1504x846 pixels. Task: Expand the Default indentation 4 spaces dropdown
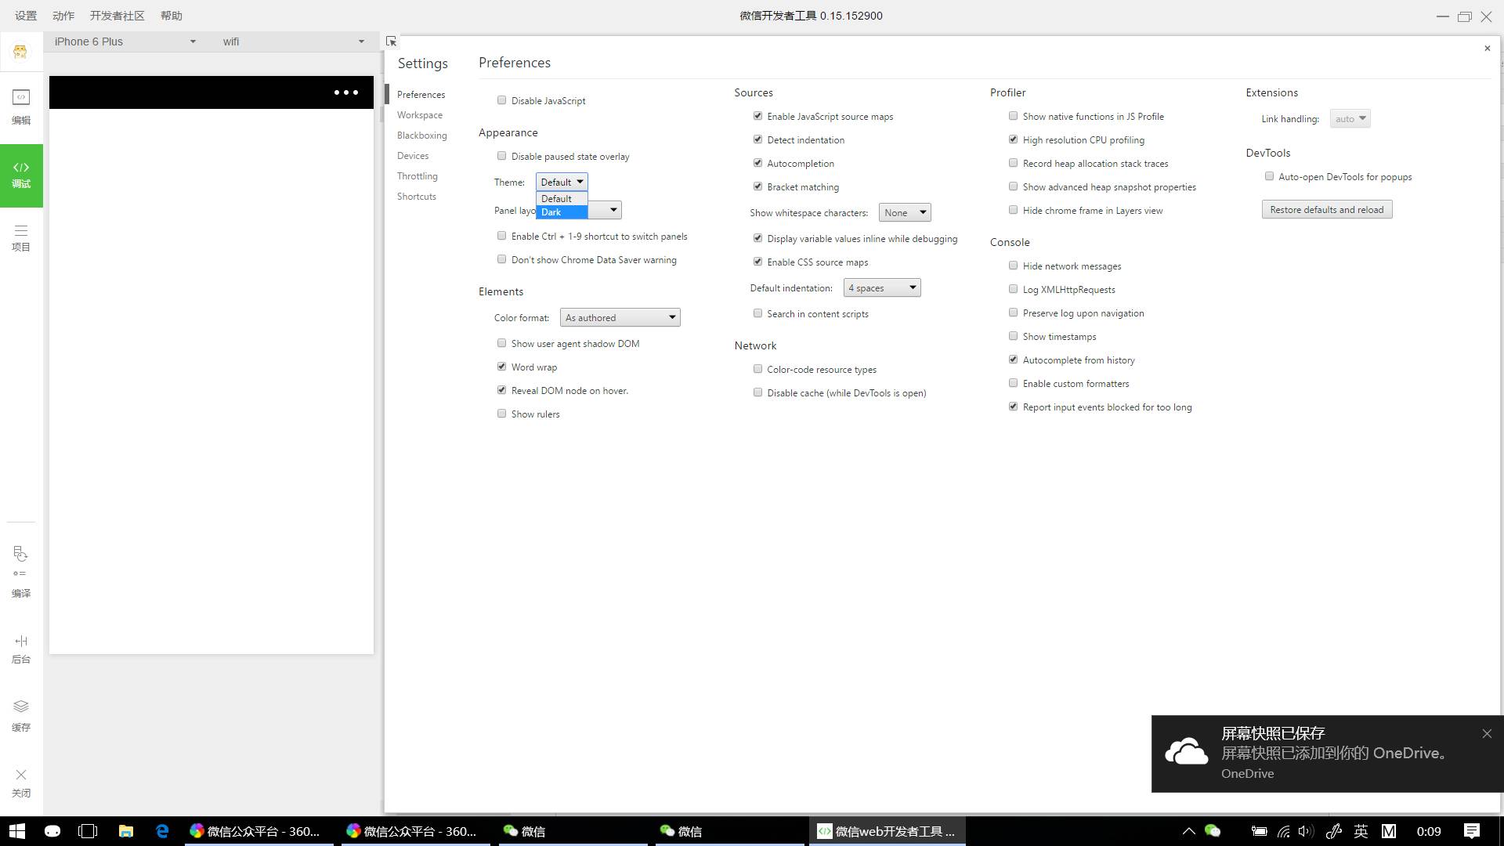click(x=882, y=288)
